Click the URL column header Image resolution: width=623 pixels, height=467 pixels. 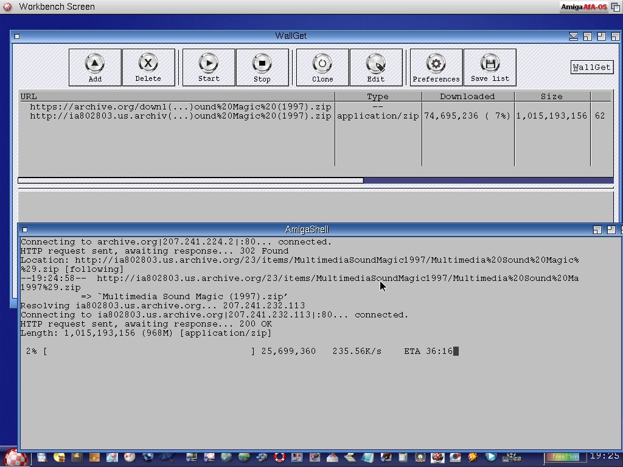[176, 96]
